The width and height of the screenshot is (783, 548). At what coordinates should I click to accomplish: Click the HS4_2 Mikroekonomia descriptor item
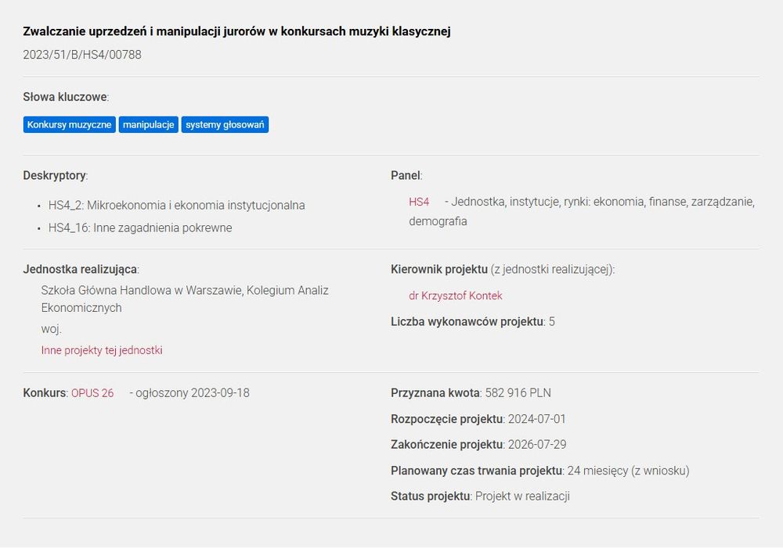point(176,206)
